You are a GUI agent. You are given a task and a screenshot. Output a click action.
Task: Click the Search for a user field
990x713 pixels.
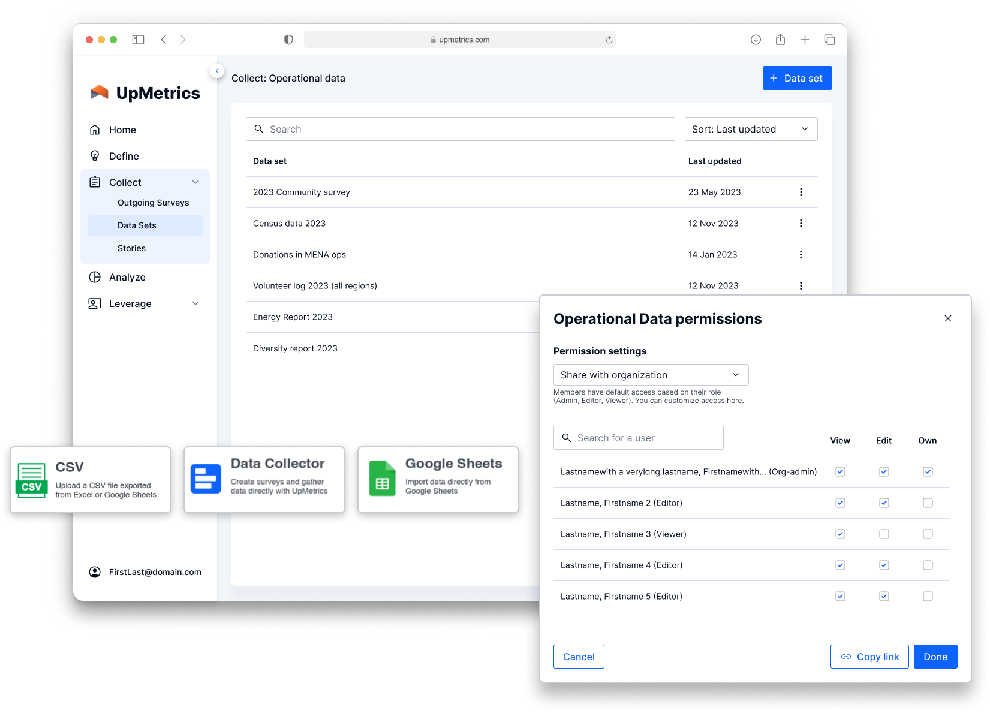pos(639,438)
